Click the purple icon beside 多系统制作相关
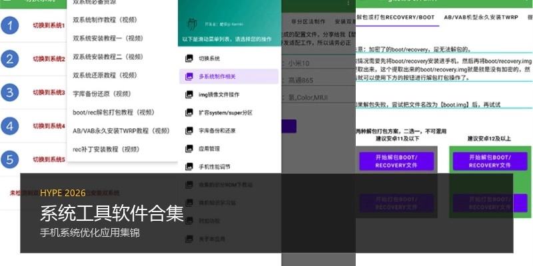 [189, 76]
